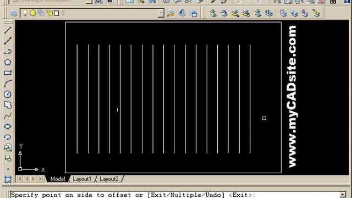Select the Line tool
Viewport: 352px width, 198px height.
point(8,30)
